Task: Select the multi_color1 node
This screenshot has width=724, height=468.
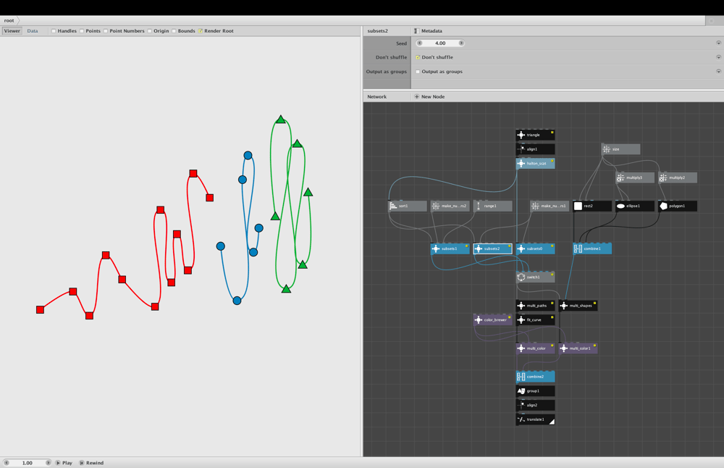Action: click(578, 348)
